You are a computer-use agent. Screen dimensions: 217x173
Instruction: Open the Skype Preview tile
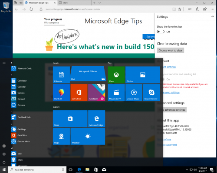(151, 92)
